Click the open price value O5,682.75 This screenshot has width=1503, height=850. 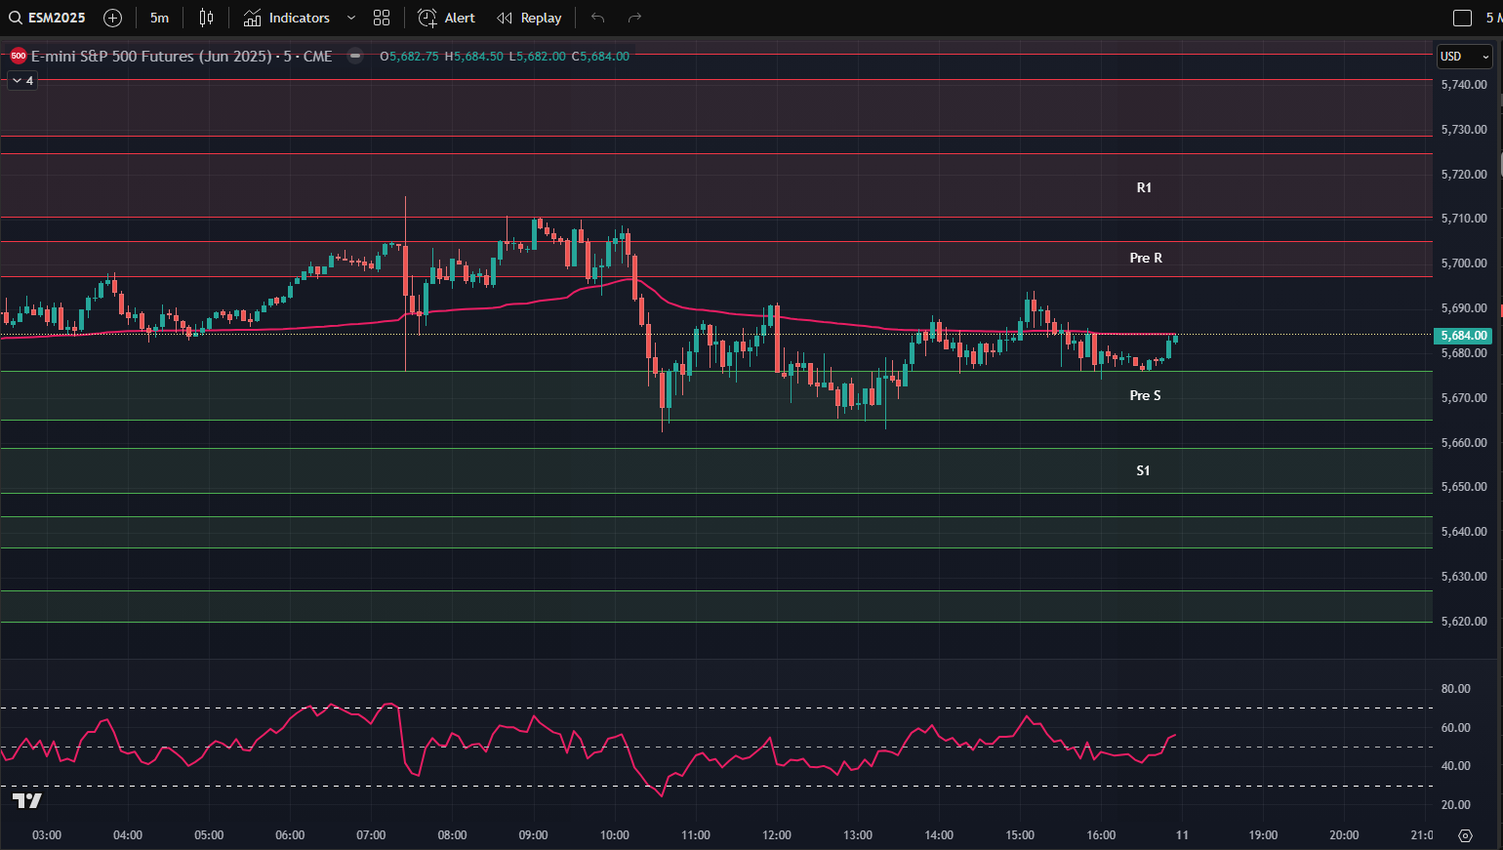tap(409, 57)
